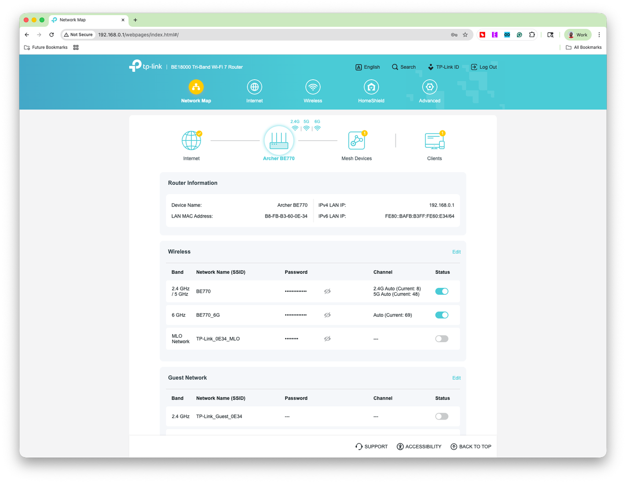Enable the MLO Network toggle

[442, 339]
